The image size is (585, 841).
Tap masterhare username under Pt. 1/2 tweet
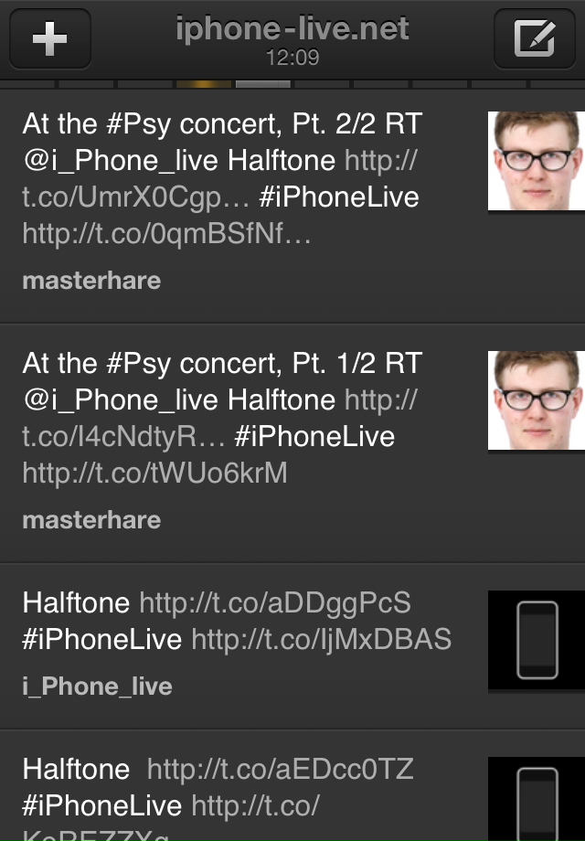point(91,520)
